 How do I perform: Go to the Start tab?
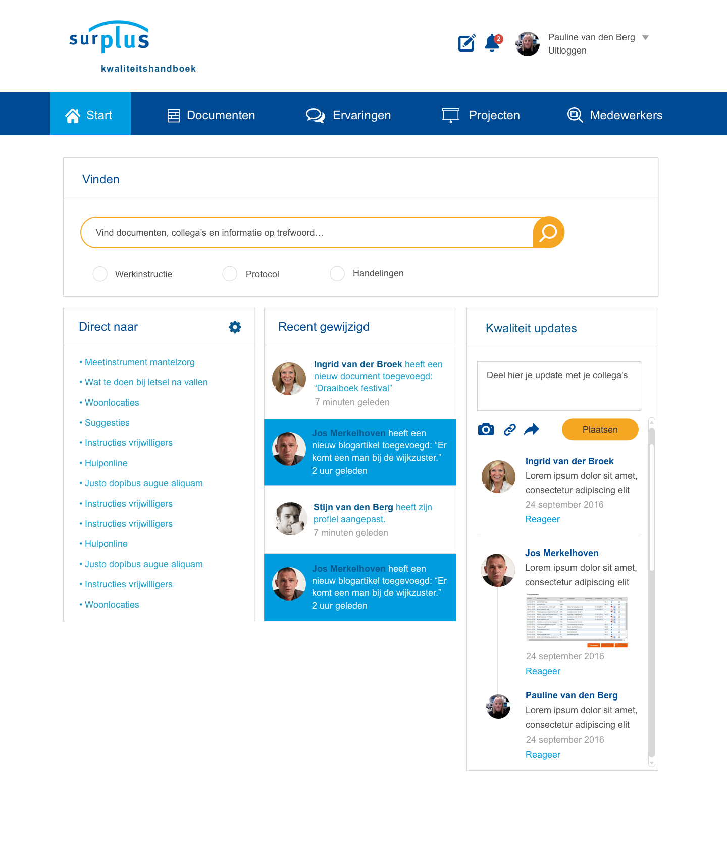coord(90,114)
